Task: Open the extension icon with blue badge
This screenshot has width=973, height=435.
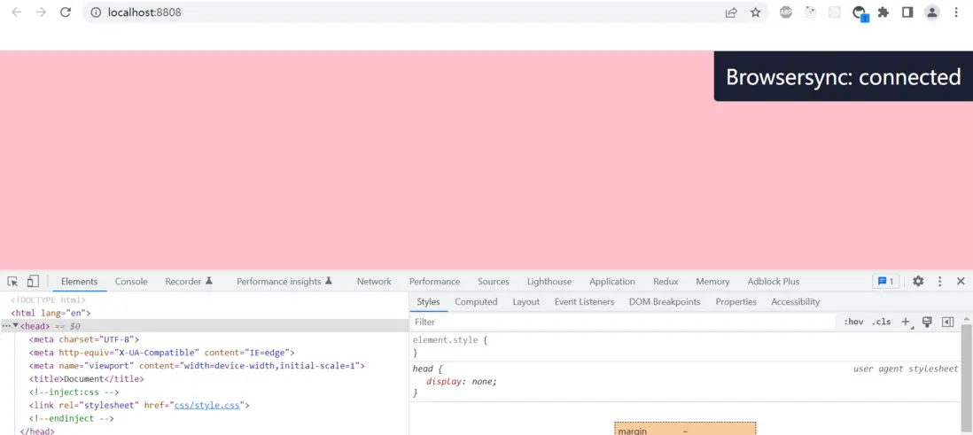Action: point(860,13)
